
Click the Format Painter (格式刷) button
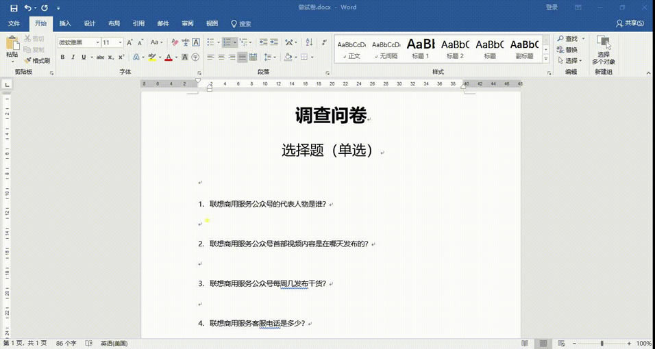37,60
